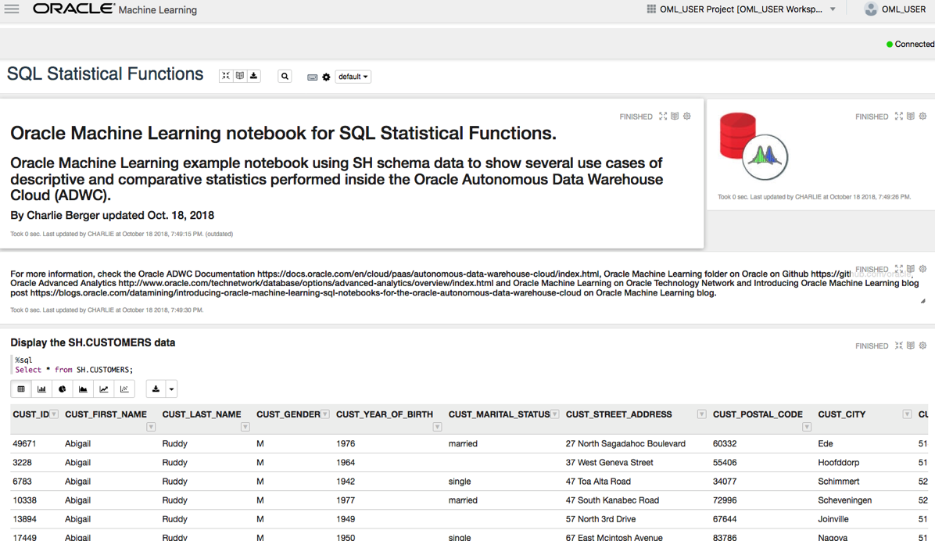Click the SQL Statistical Functions notebook title

pyautogui.click(x=105, y=74)
